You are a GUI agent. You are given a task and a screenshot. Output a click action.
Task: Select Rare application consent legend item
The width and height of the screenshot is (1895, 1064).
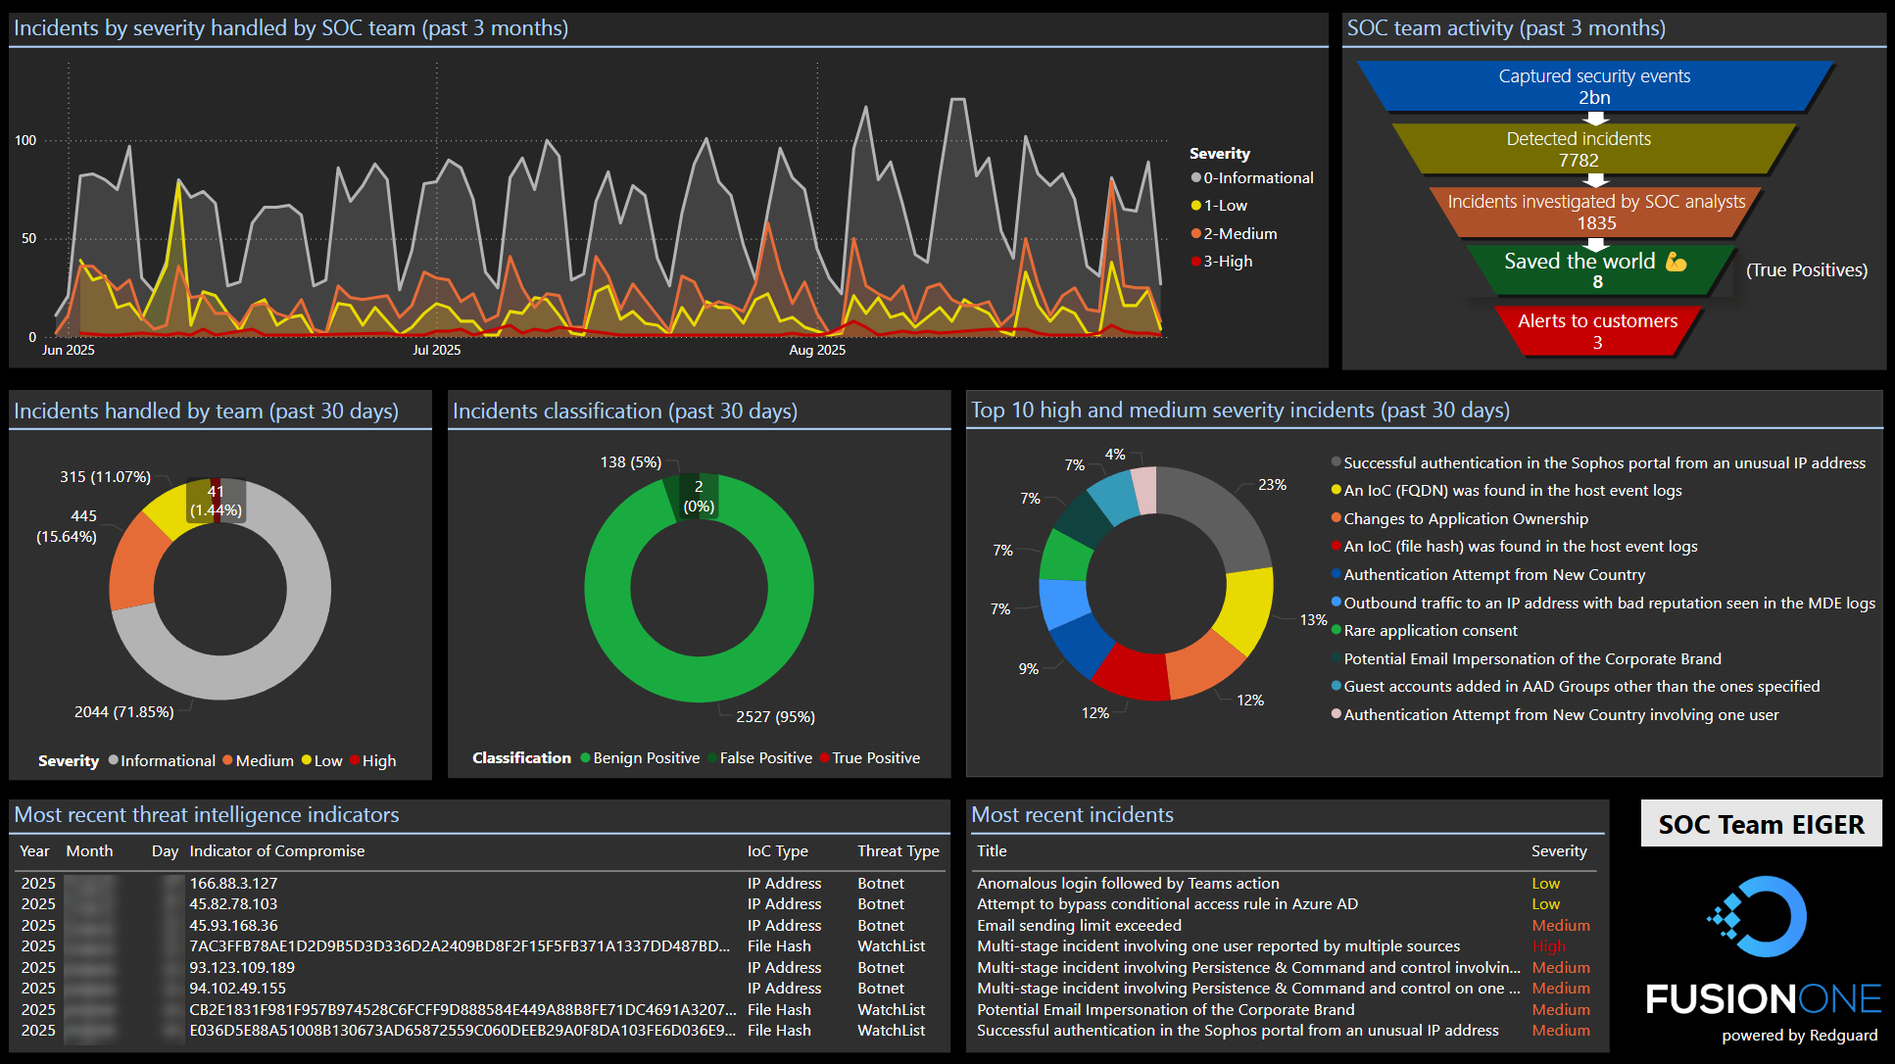click(1430, 631)
